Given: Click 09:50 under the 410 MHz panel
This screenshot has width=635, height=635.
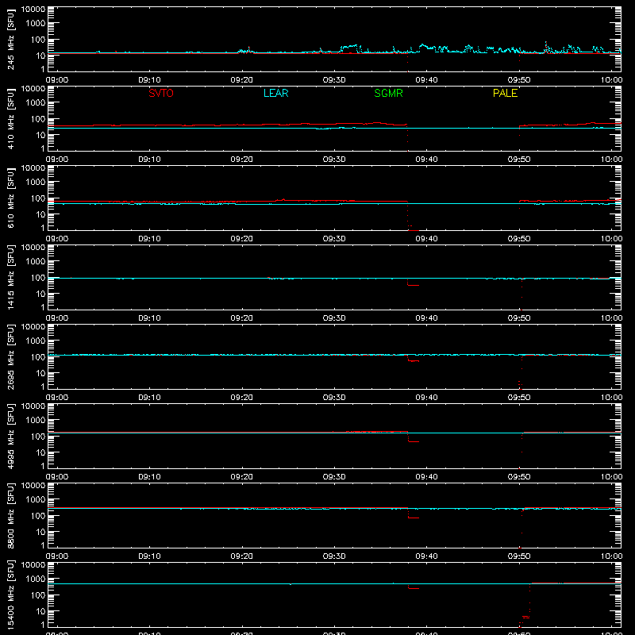Looking at the screenshot, I should coord(519,160).
